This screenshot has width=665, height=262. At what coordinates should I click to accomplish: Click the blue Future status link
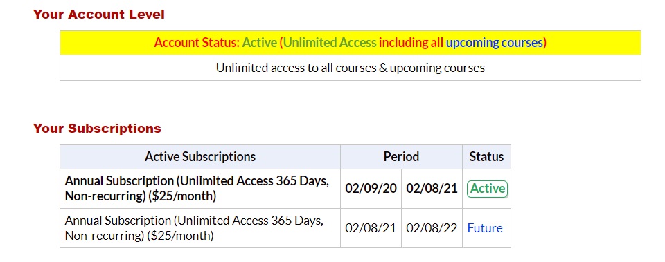click(x=485, y=228)
